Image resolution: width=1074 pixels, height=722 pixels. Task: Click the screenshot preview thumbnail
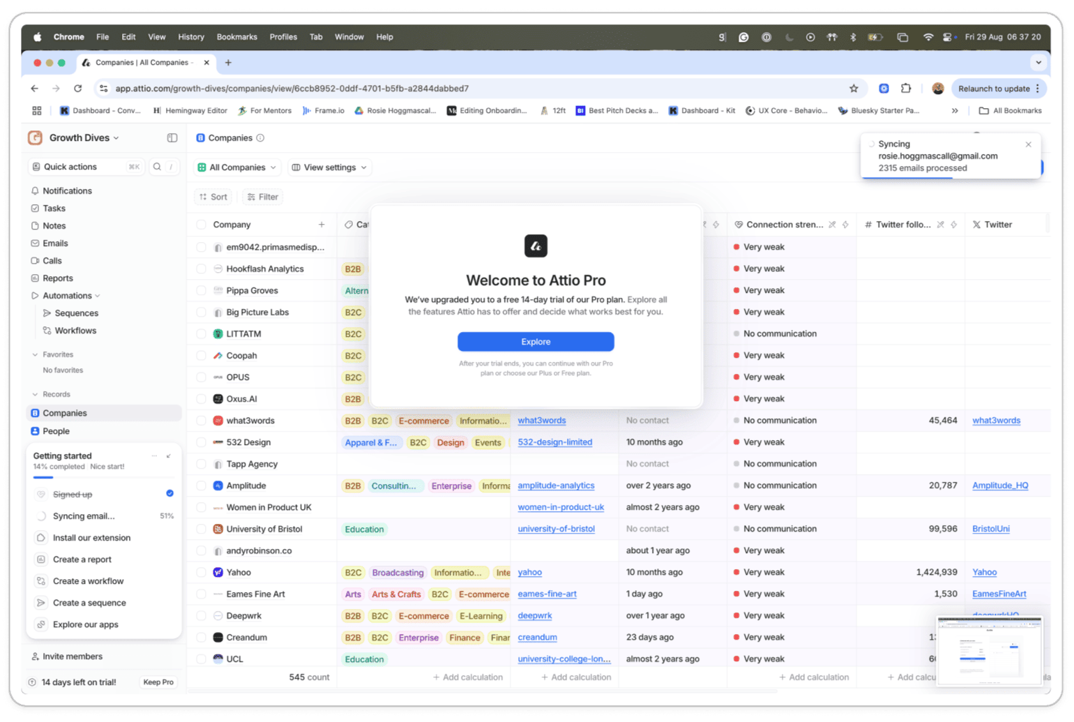tap(990, 650)
